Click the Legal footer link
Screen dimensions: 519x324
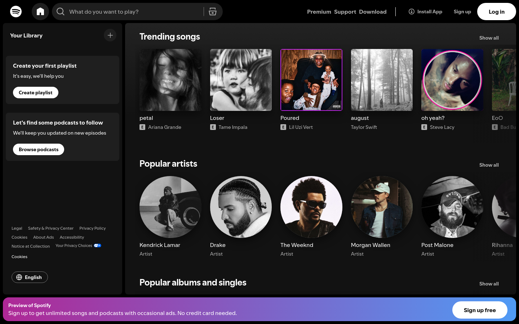pyautogui.click(x=17, y=228)
